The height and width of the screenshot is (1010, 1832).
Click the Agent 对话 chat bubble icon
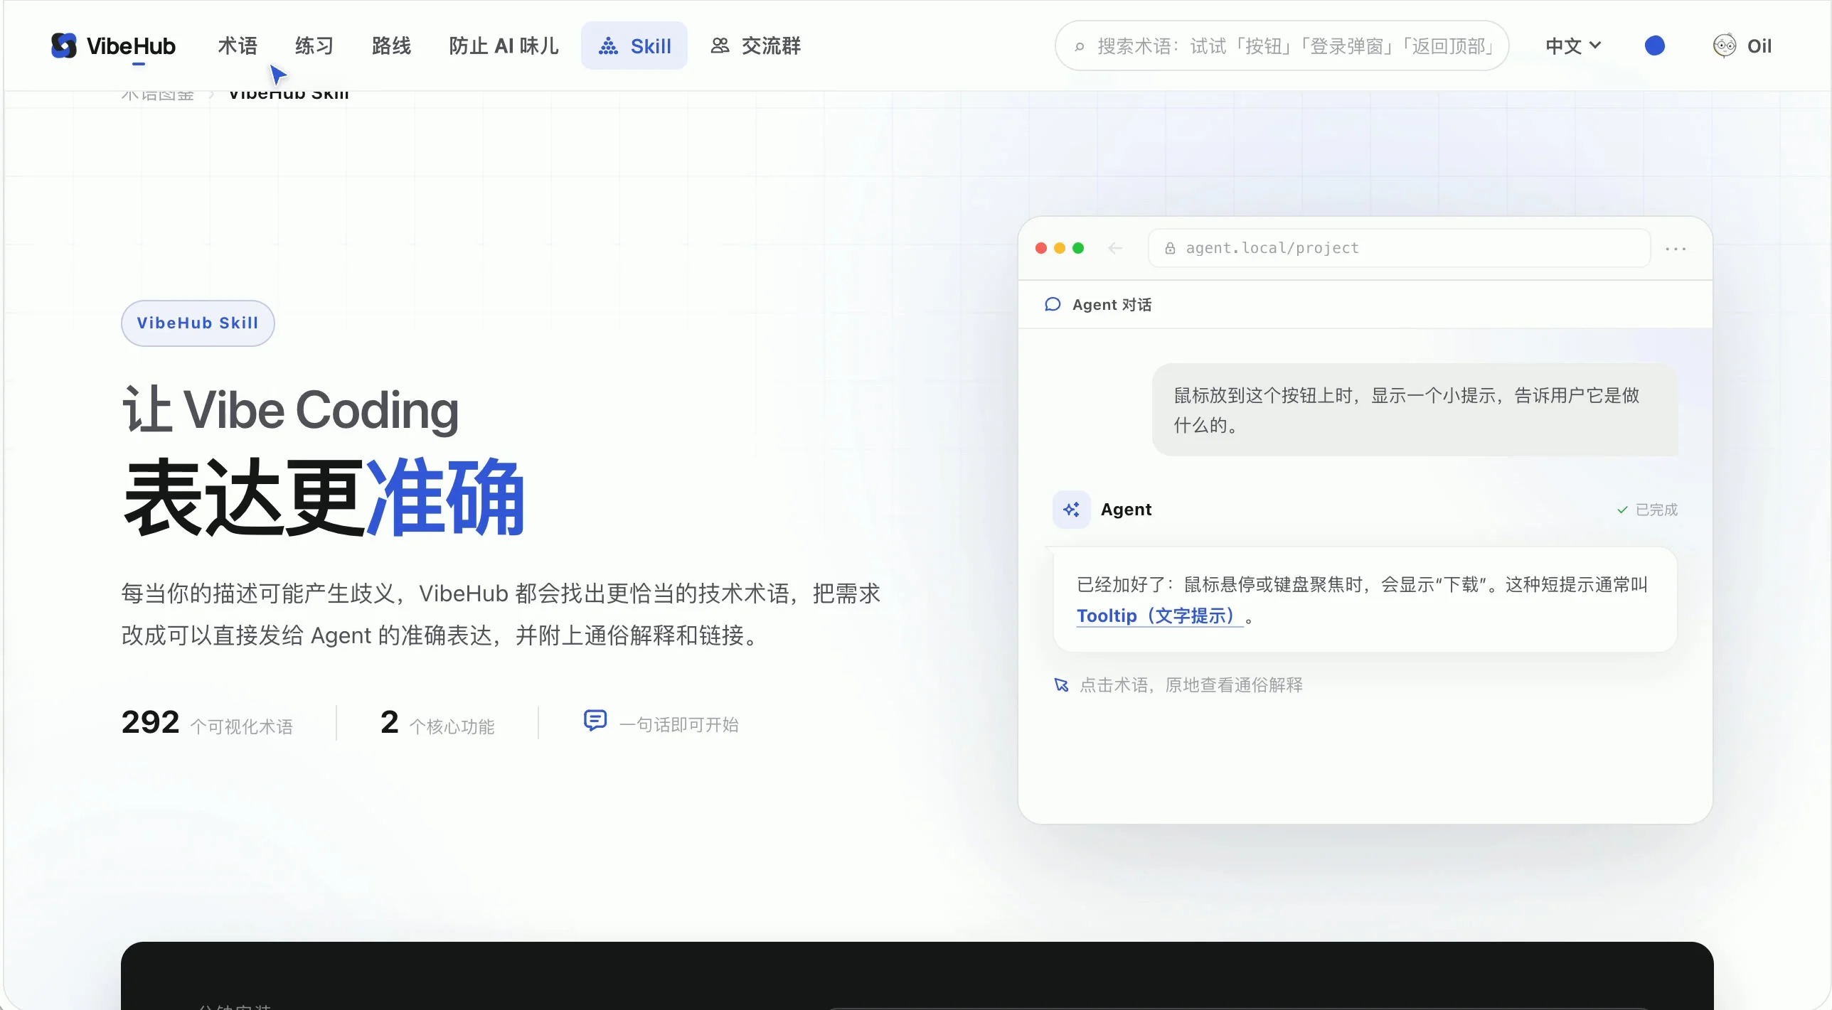[1053, 304]
